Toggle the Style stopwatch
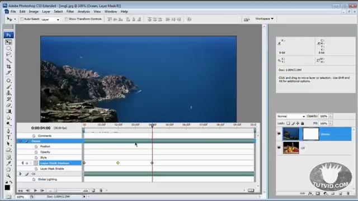This screenshot has height=201, width=358. click(x=36, y=157)
